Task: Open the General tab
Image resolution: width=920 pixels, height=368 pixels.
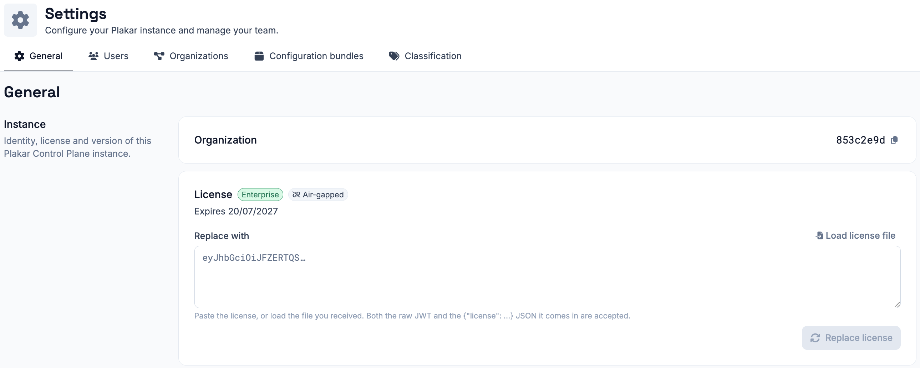Action: point(38,56)
